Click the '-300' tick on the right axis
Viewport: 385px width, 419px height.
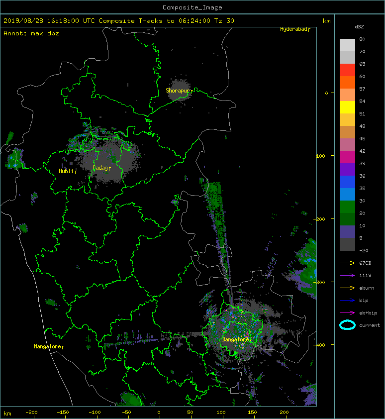[319, 282]
